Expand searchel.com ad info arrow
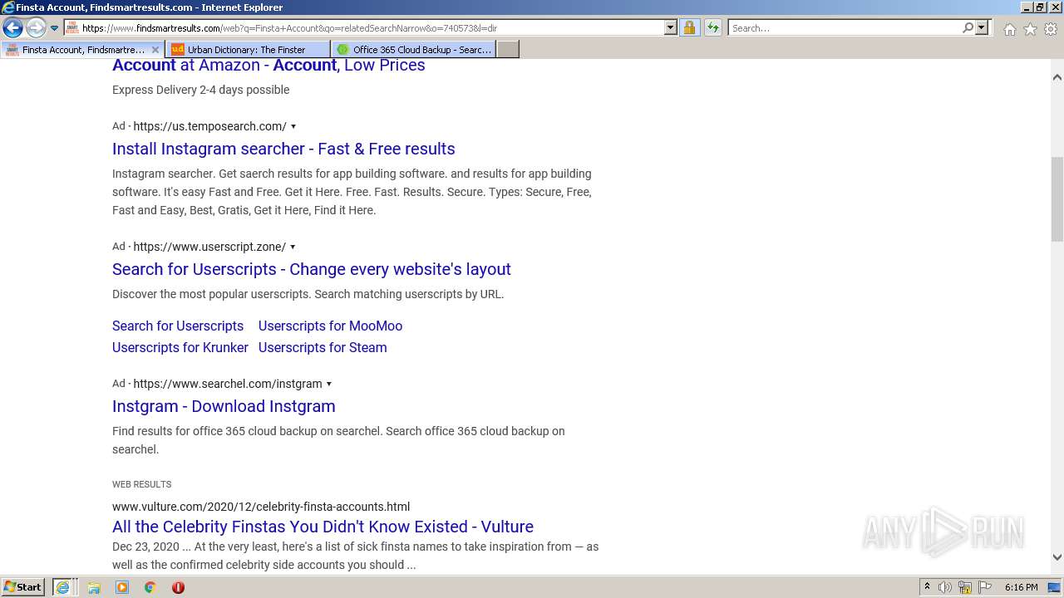Screen dimensions: 1064x598 pos(329,384)
